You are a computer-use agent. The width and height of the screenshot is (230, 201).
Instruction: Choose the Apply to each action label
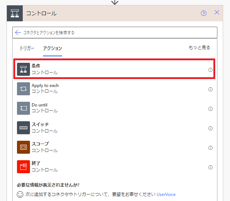(45, 86)
